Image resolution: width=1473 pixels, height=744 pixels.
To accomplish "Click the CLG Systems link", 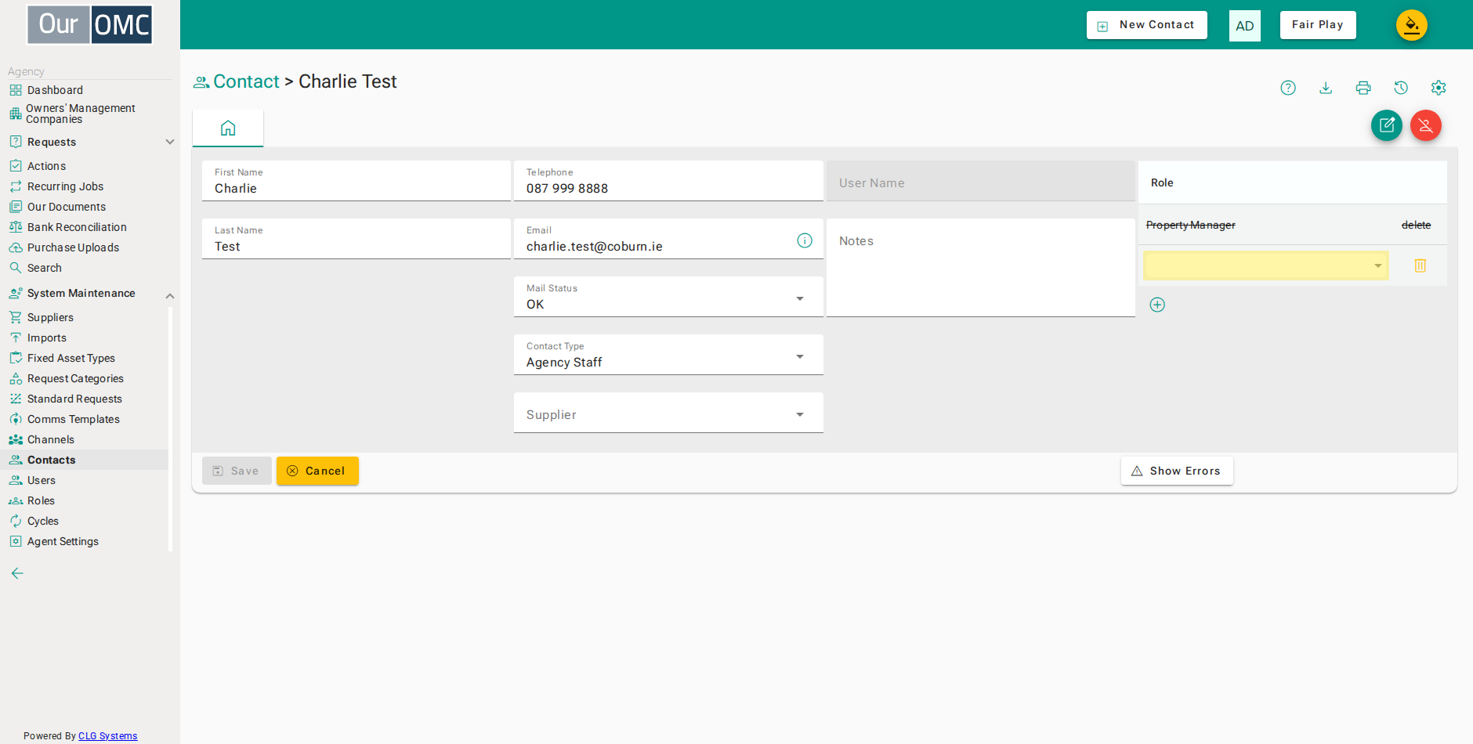I will pyautogui.click(x=108, y=736).
